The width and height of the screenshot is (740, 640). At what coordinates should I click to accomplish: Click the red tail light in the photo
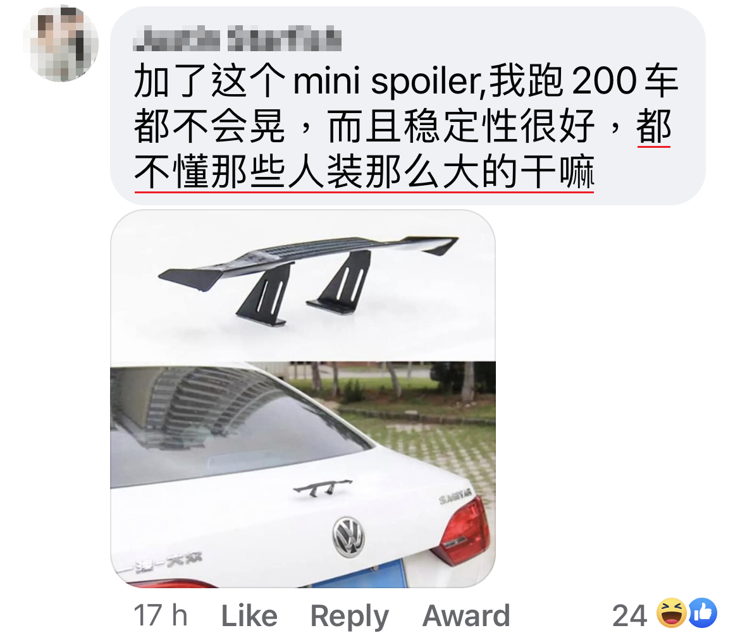(x=464, y=530)
